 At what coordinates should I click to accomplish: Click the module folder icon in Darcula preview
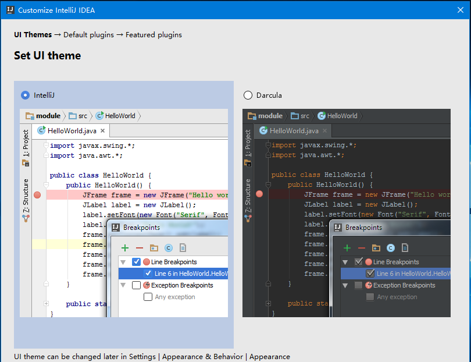coord(252,116)
